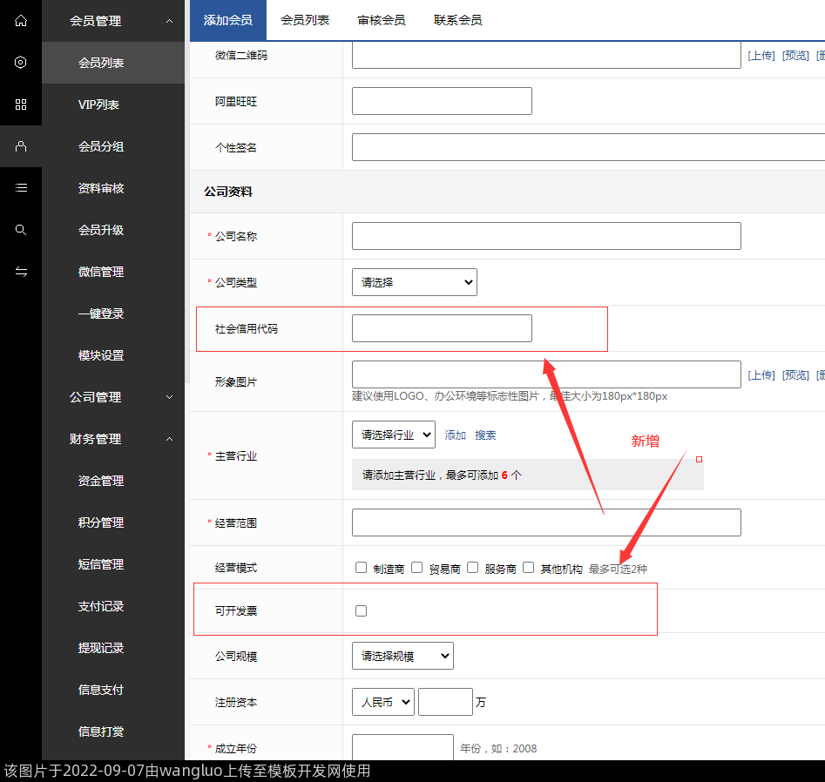Open the 公司类型 dropdown

tap(414, 282)
